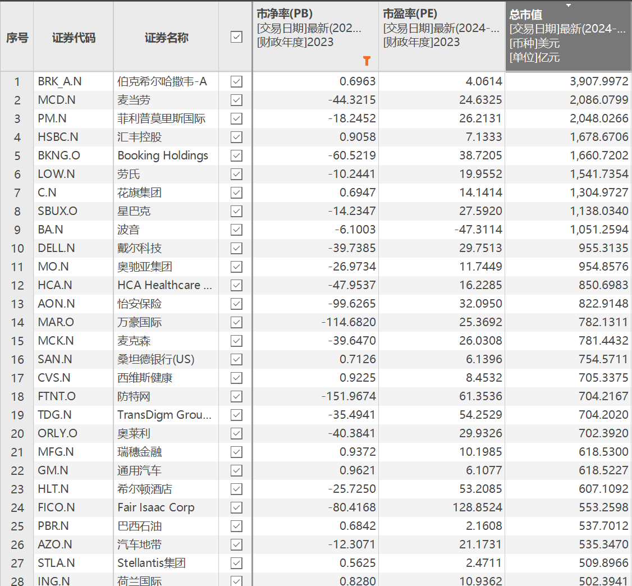Select security code BRK_A.N
The image size is (632, 586).
tap(59, 82)
